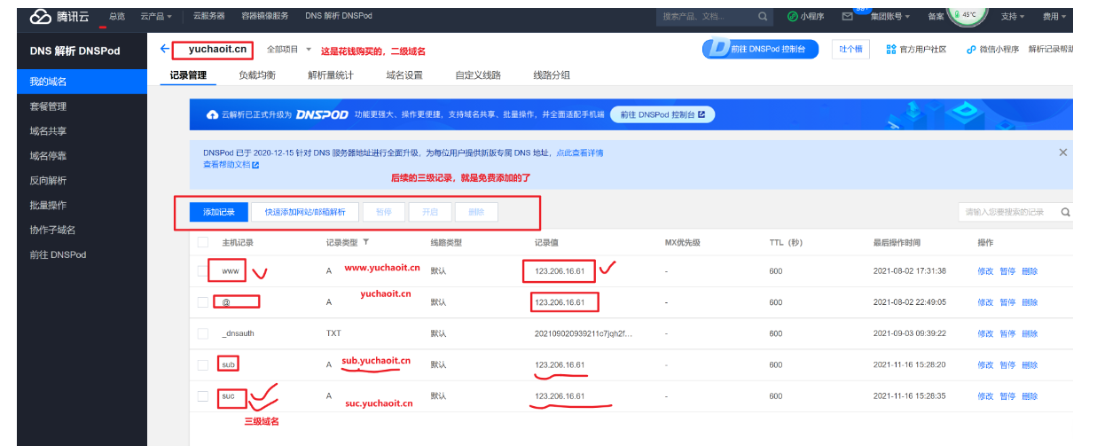This screenshot has width=1097, height=446.
Task: Click the search icon in the records search box
Action: coord(1065,213)
